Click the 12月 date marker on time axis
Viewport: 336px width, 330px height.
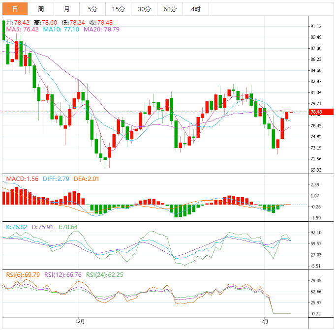click(81, 321)
